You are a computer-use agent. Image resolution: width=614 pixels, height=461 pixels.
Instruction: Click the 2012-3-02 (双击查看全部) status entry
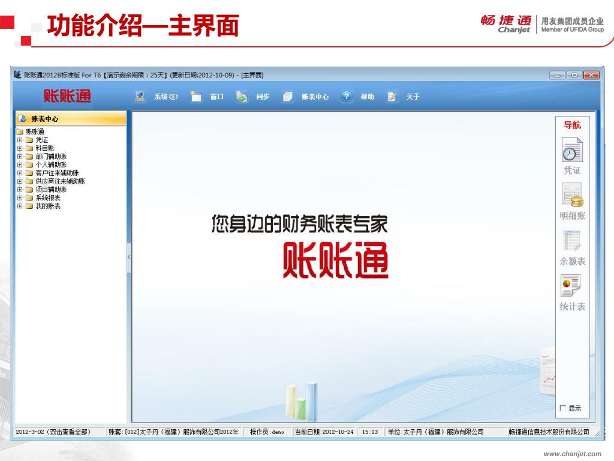tap(59, 432)
